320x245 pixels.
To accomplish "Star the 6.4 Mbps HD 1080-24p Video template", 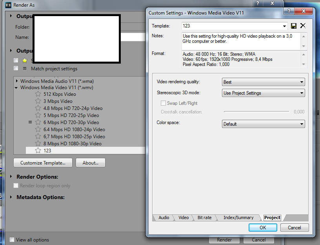I will pos(38,129).
